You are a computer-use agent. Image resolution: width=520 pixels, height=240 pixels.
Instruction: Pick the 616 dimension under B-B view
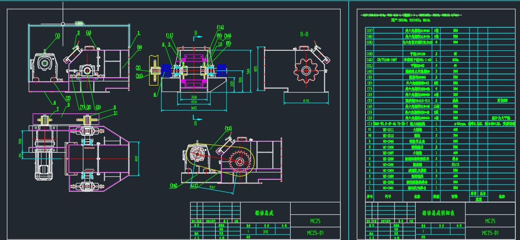pyautogui.click(x=306, y=100)
